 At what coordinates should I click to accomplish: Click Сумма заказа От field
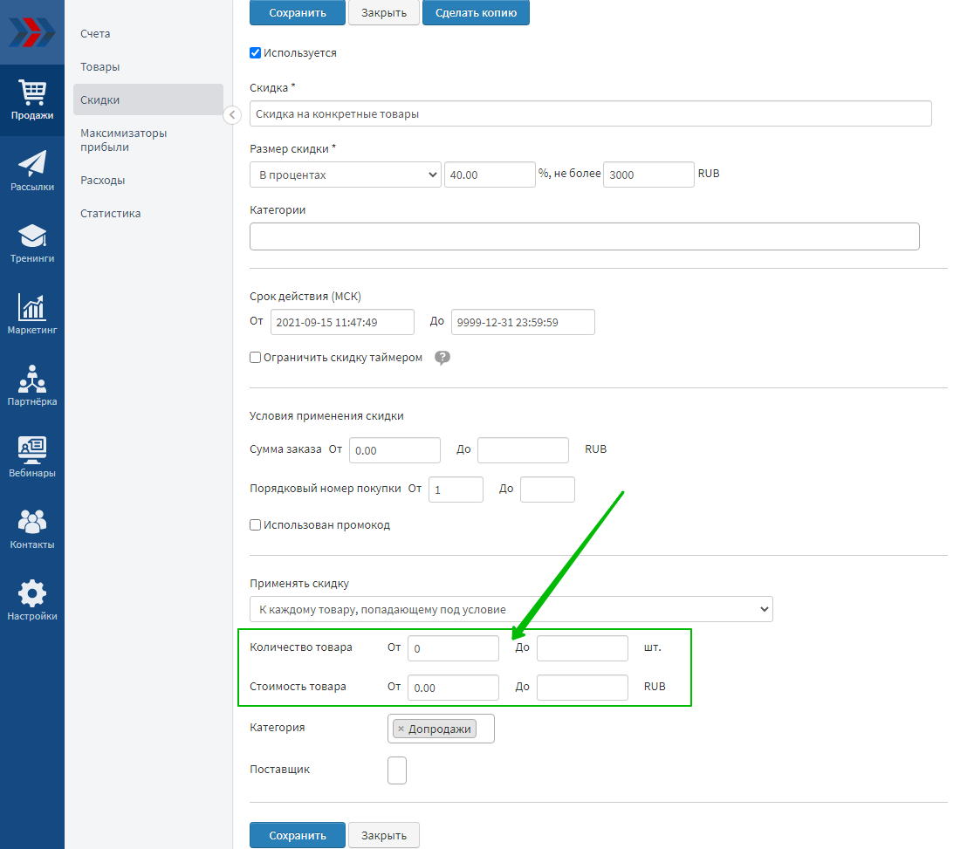[395, 450]
